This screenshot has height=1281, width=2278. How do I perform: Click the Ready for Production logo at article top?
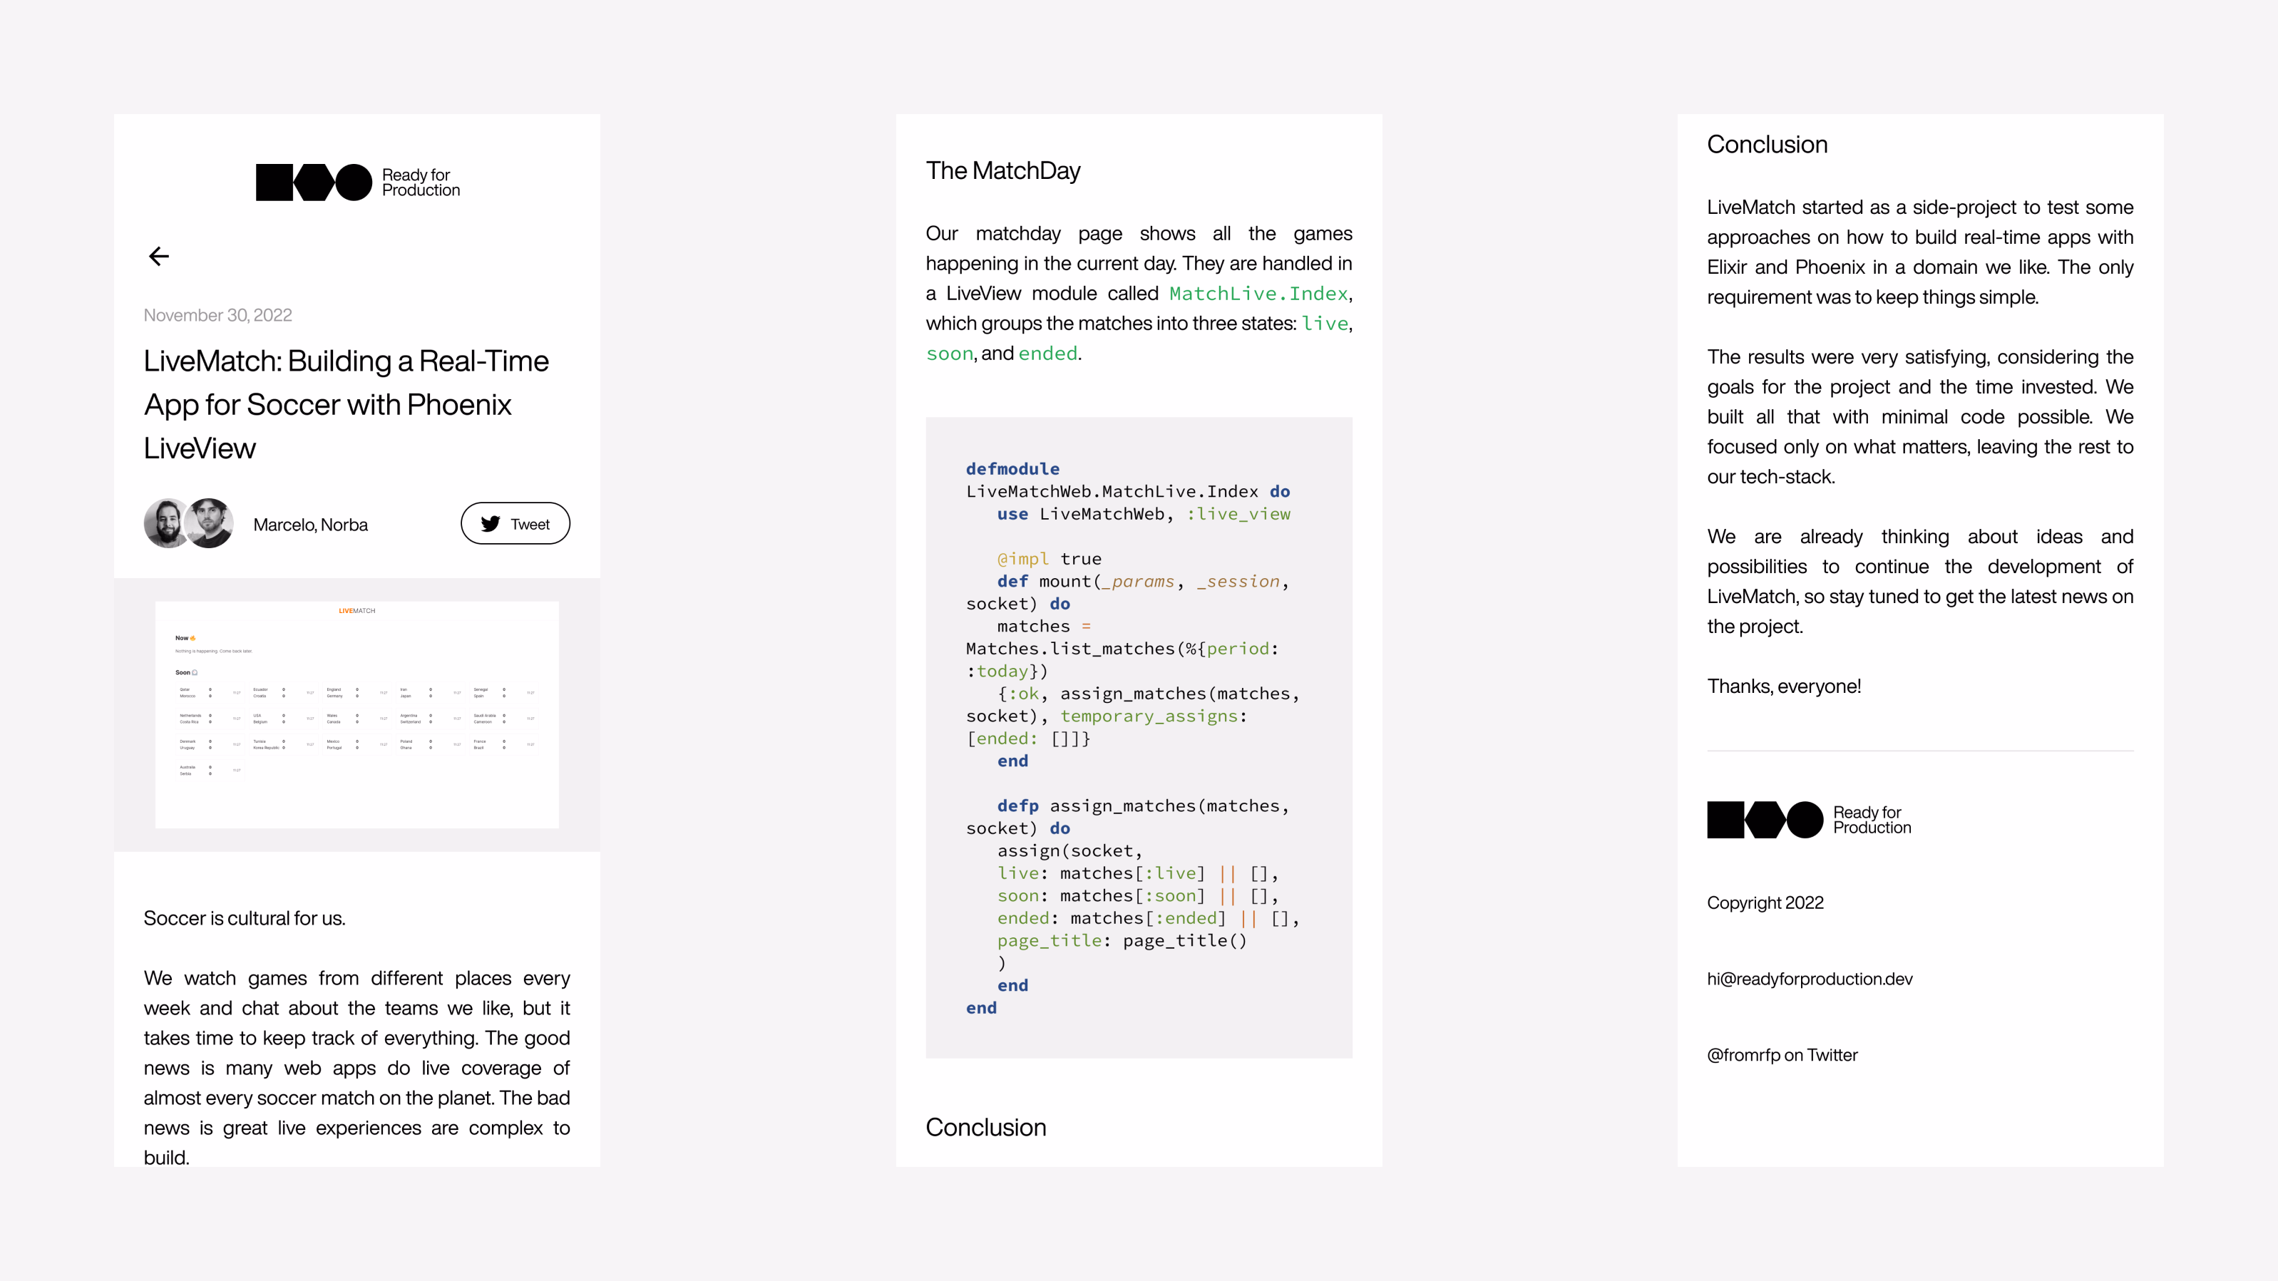click(356, 182)
